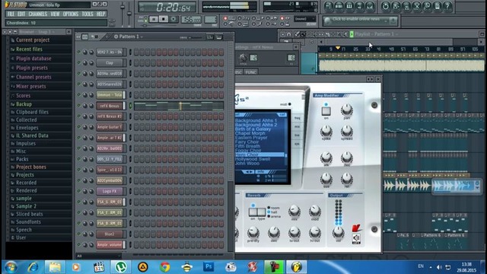Image resolution: width=487 pixels, height=274 pixels.
Task: Mute the Clap channel with its green LED
Action: point(78,62)
